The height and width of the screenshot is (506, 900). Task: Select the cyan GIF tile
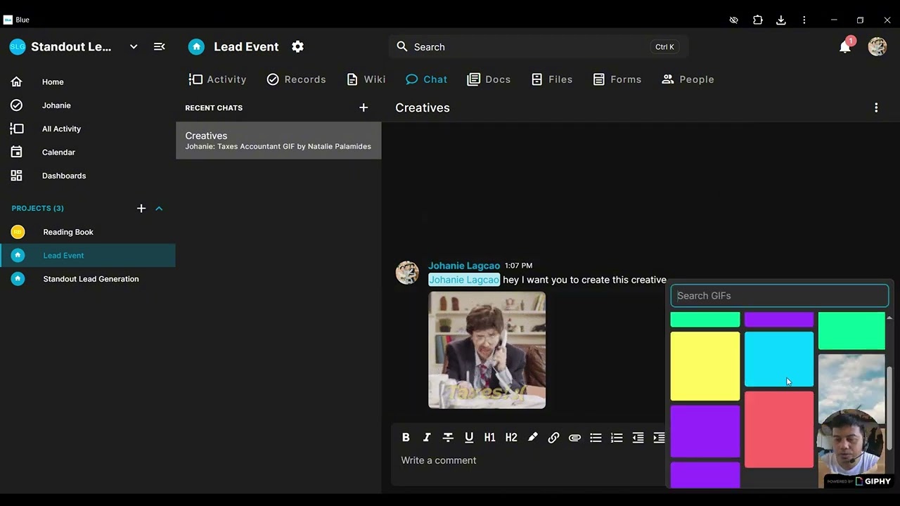(x=779, y=359)
